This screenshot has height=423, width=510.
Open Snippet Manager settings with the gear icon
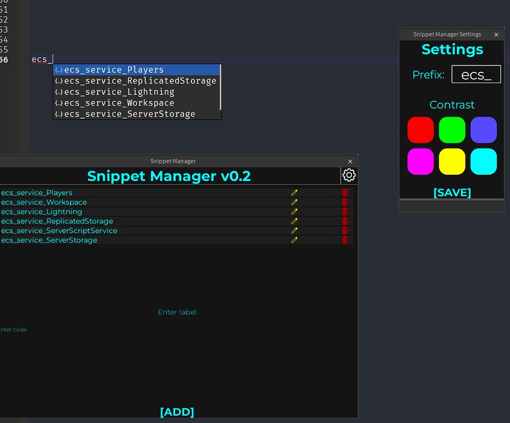[x=348, y=175]
